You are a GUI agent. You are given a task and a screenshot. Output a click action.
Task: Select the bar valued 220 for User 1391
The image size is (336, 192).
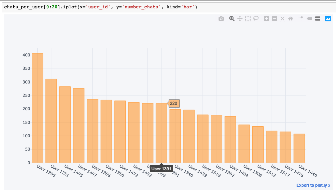[x=161, y=133]
